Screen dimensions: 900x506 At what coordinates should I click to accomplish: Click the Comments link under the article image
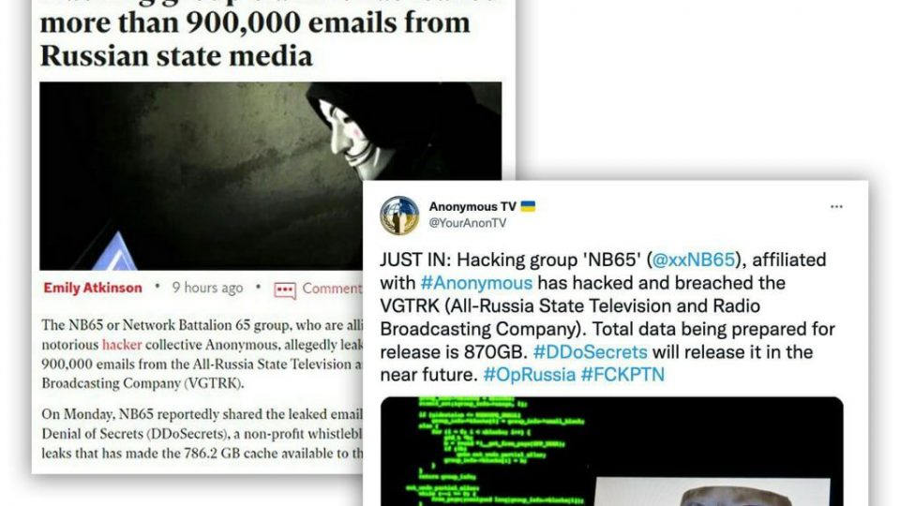(x=333, y=289)
